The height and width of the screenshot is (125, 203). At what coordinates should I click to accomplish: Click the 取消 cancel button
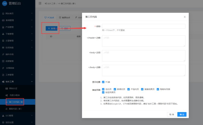coord(172,114)
